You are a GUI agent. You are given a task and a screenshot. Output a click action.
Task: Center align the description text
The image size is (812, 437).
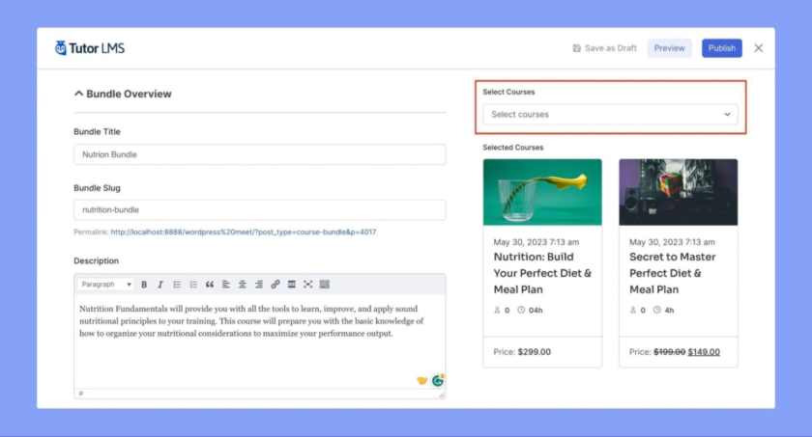pos(243,285)
